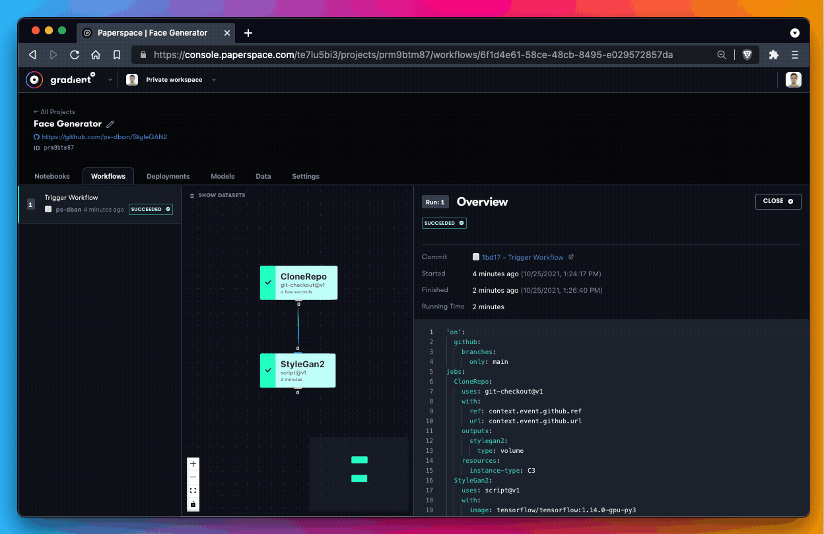Zoom out on the workflow graph

tap(193, 477)
